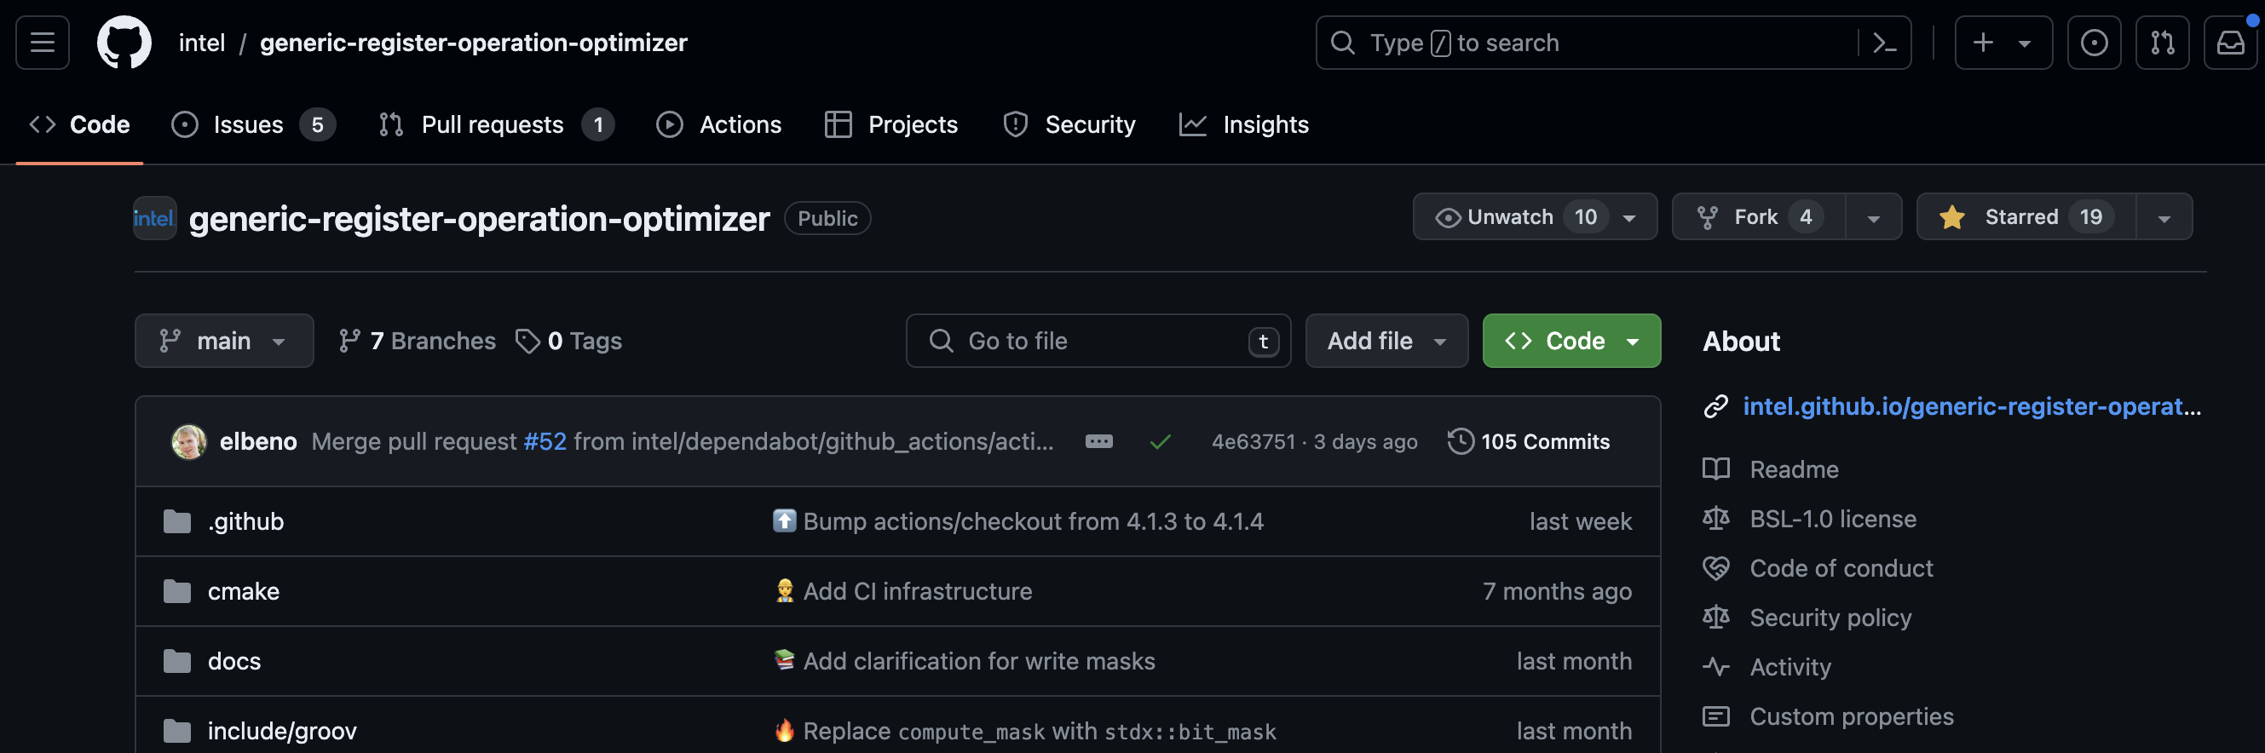Expand the commit message ellipsis button
Image resolution: width=2265 pixels, height=753 pixels.
[x=1098, y=442]
